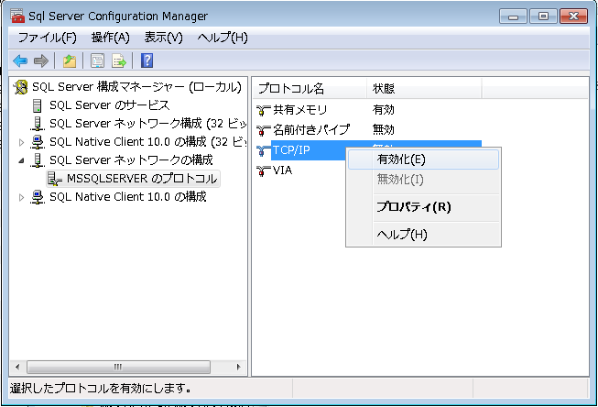Sort by the 状態 column header
The image size is (598, 407).
coord(424,89)
